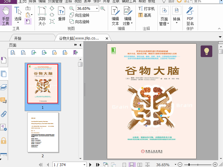Select the Highlight (高亮) tool
Image resolution: width=223 pixels, height=167 pixels.
coord(144,15)
